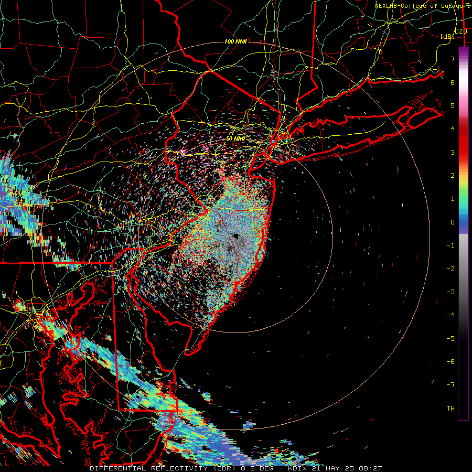
Task: Click the "-7" label on the color scale
Action: point(450,385)
